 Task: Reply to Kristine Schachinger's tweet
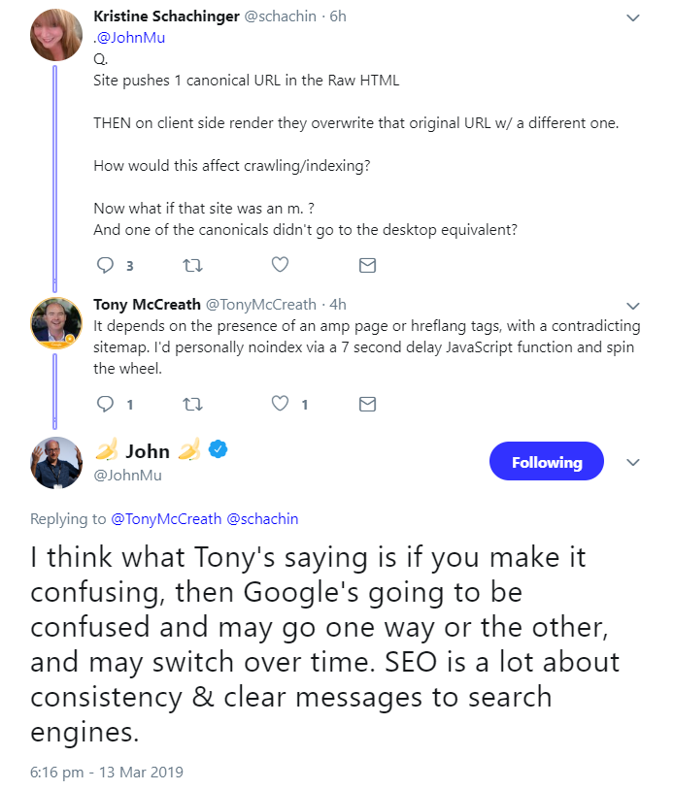tap(107, 264)
